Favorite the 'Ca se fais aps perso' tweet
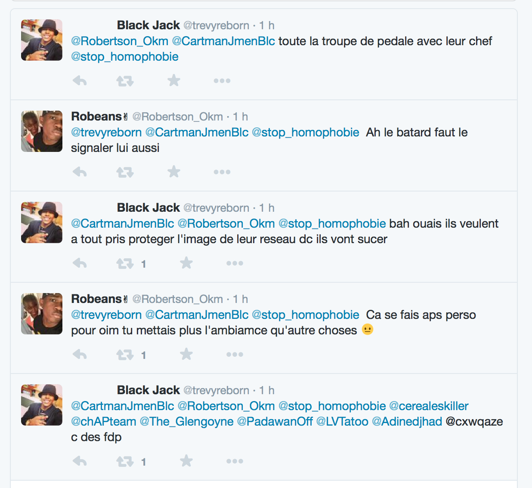Viewport: 532px width, 488px height. tap(186, 354)
